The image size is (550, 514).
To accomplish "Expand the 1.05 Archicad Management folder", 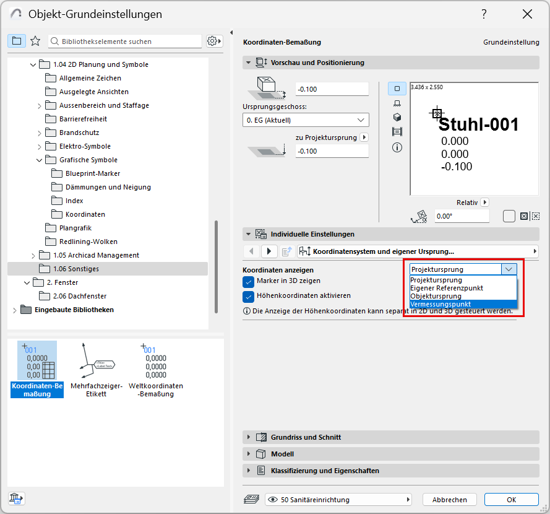I will coord(33,256).
